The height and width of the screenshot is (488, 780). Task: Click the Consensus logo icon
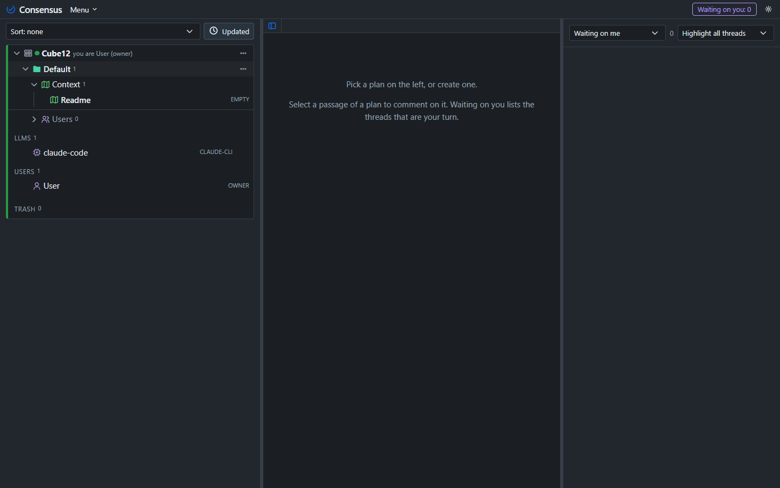(x=10, y=10)
